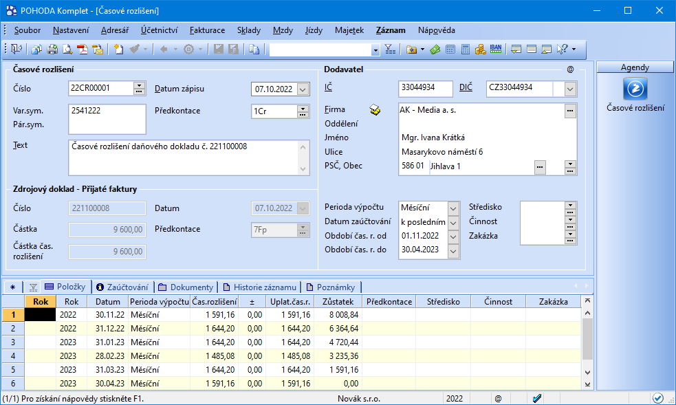Click the Časové rozlišení agenda icon
Image resolution: width=676 pixels, height=405 pixels.
point(635,89)
